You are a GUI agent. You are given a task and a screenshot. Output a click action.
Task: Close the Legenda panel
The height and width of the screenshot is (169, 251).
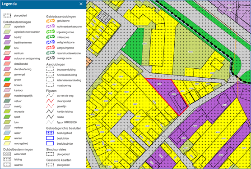[81, 4]
